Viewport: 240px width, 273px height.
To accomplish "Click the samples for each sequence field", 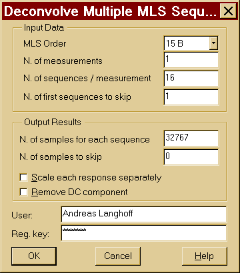I will click(x=191, y=138).
